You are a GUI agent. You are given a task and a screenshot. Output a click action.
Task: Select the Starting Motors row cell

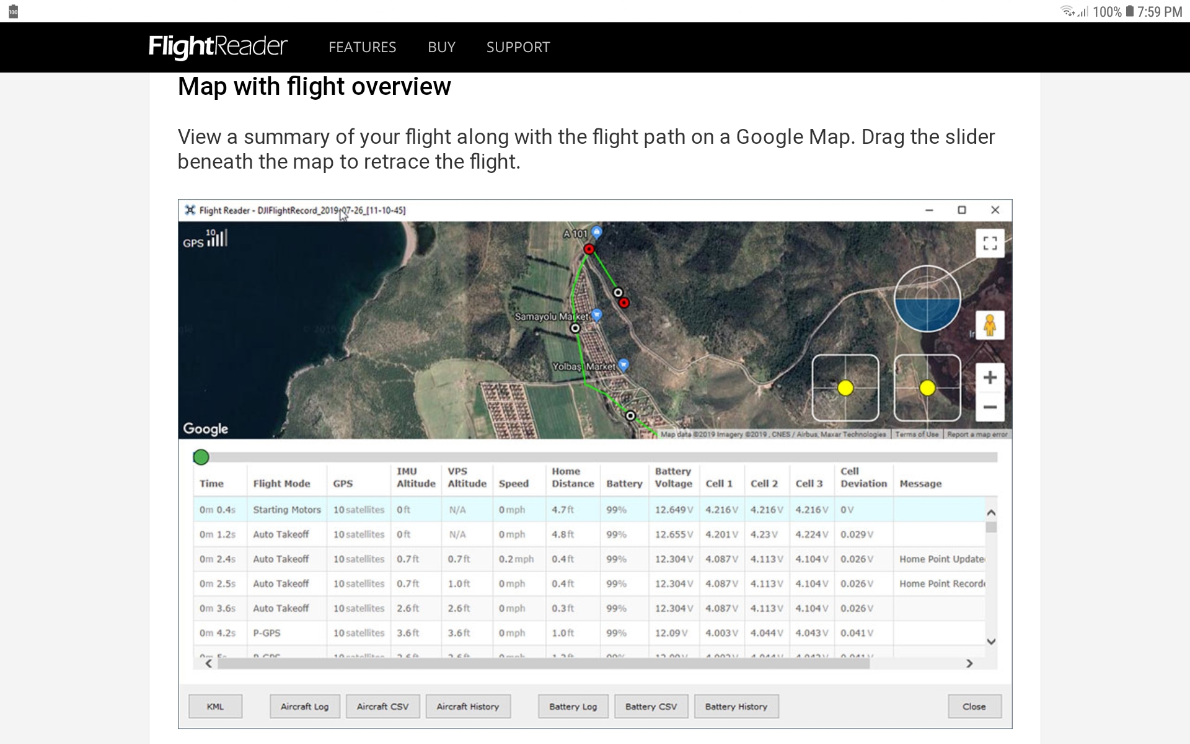[x=287, y=510]
